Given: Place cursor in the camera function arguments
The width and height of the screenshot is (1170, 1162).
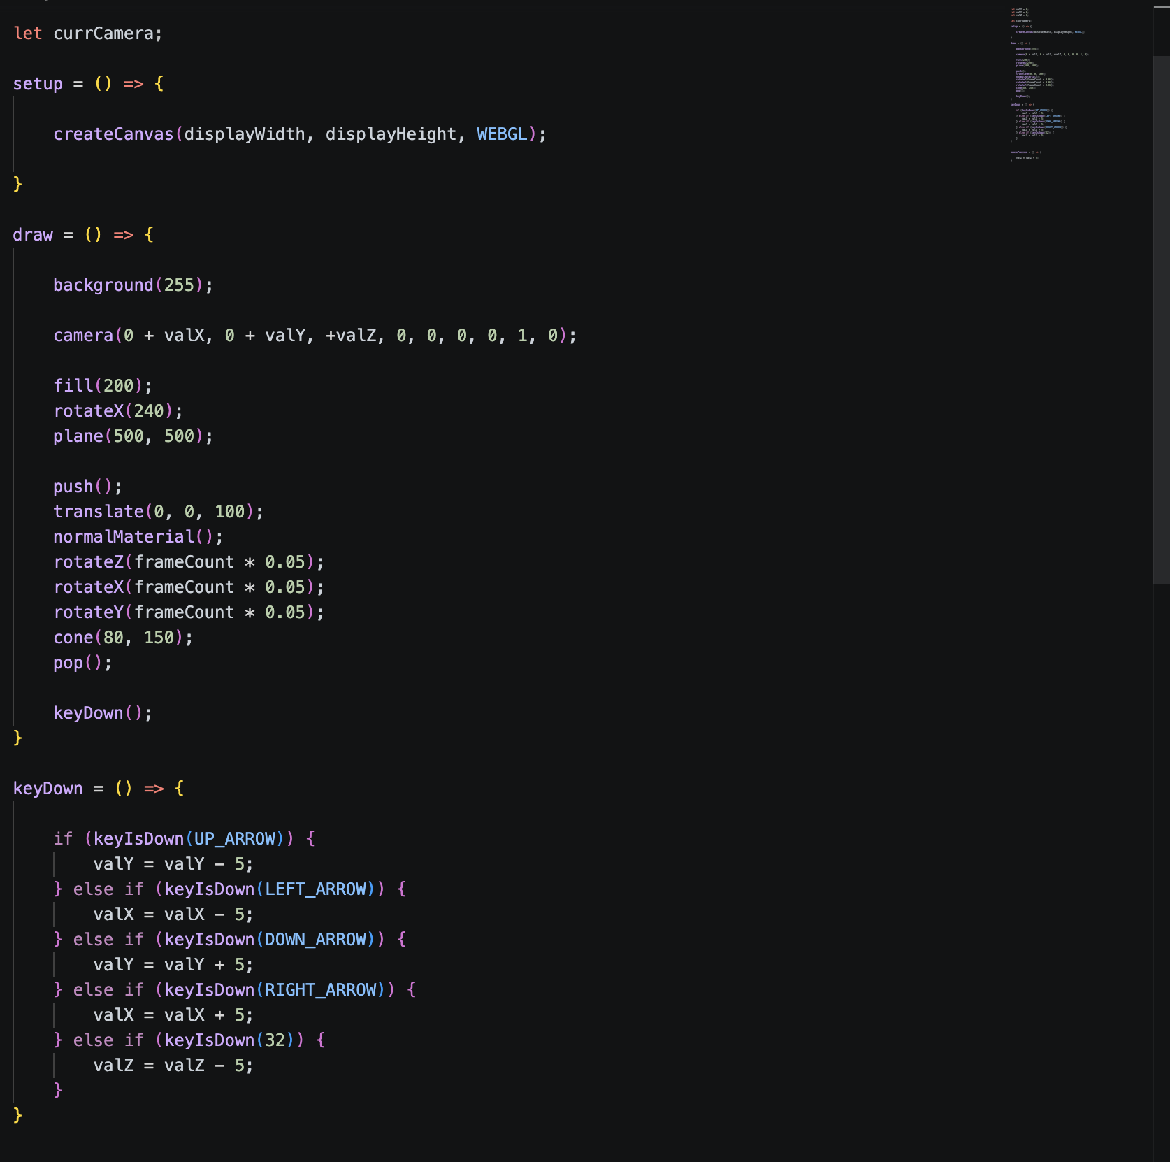Looking at the screenshot, I should (x=280, y=336).
